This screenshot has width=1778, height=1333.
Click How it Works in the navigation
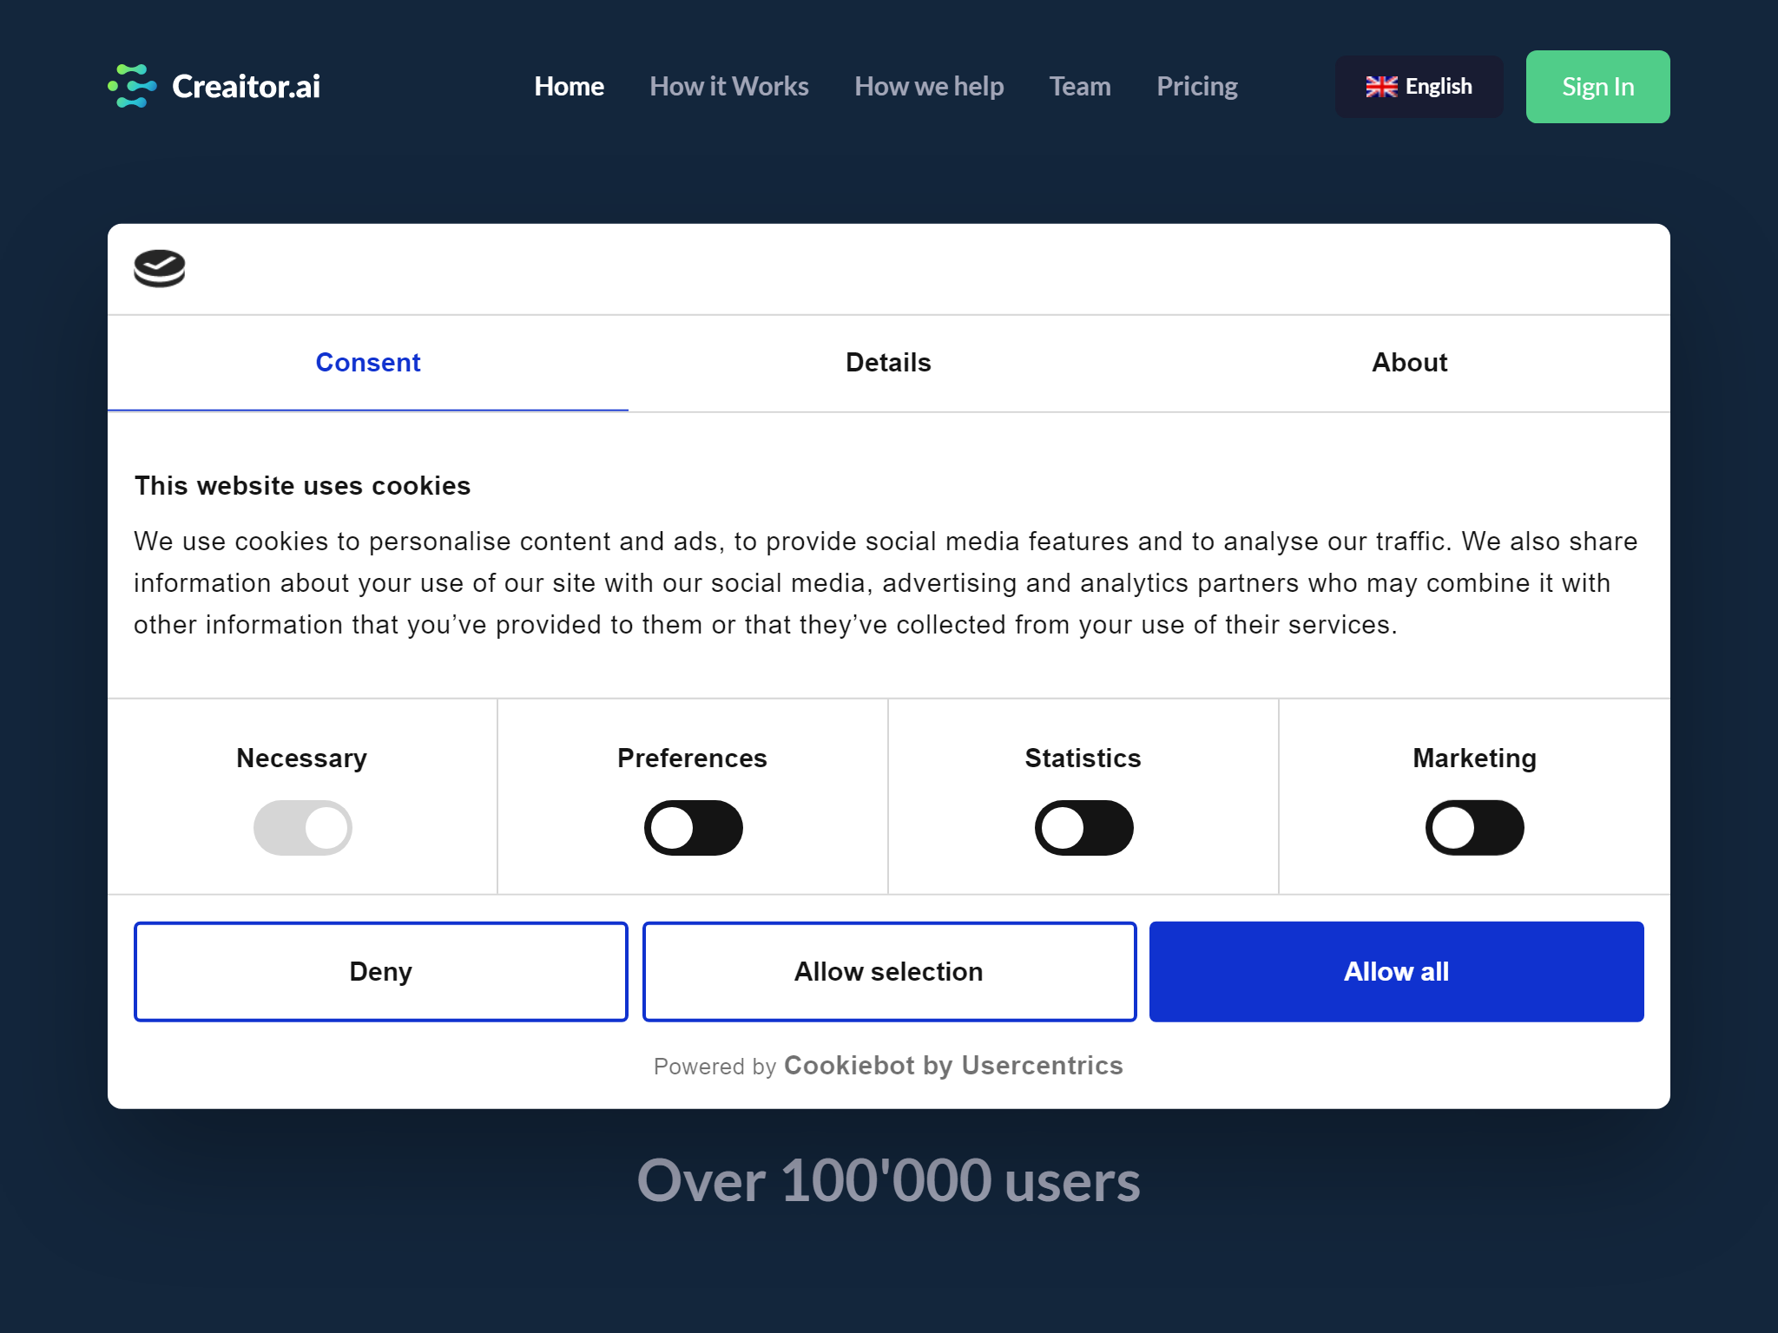pos(729,86)
